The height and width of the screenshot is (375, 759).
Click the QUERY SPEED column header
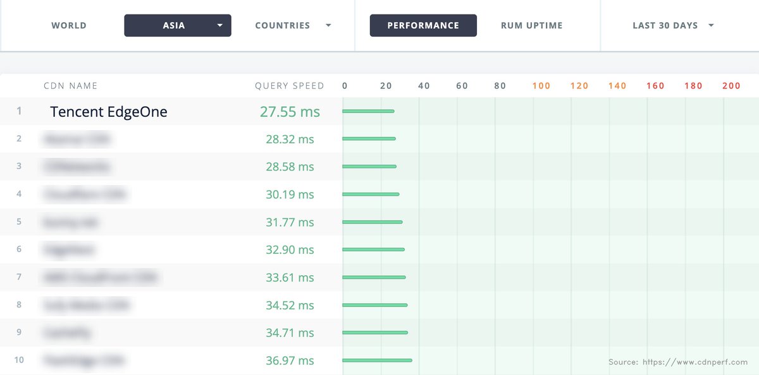[290, 86]
